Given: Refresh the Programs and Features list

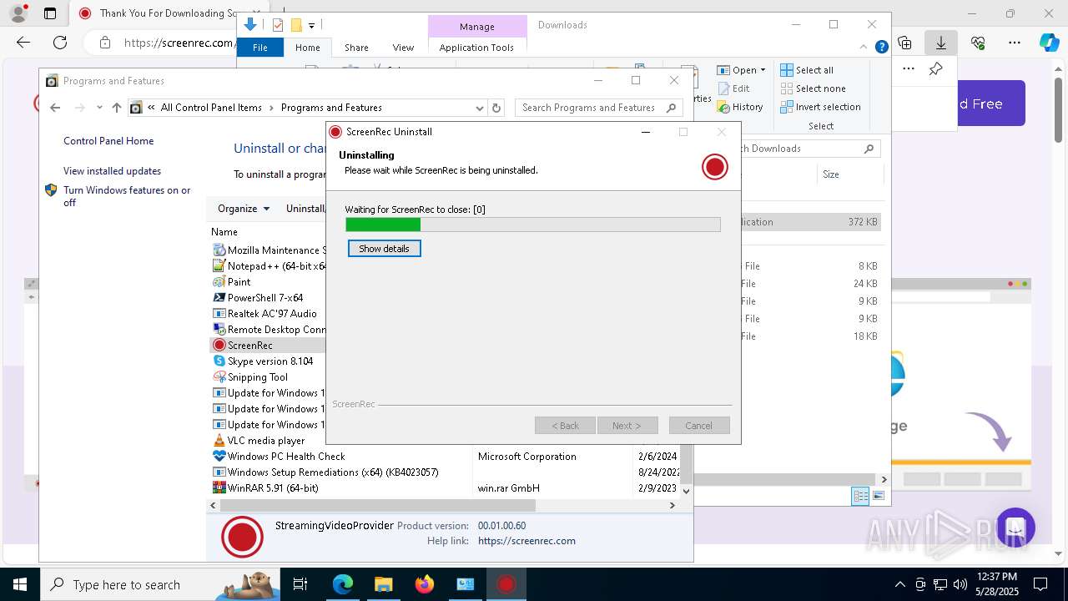Looking at the screenshot, I should point(496,108).
